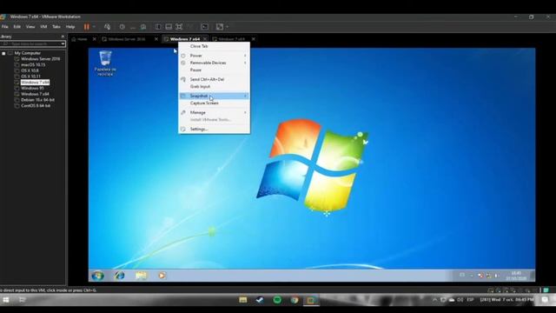Open Windows Explorer folder on the Windows 7 taskbar
556x313 pixels.
pyautogui.click(x=141, y=276)
